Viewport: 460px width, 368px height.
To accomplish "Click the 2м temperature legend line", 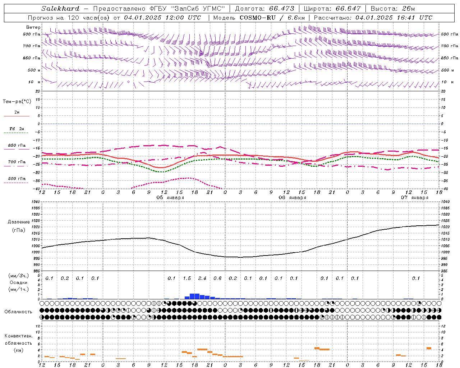I will [17, 116].
